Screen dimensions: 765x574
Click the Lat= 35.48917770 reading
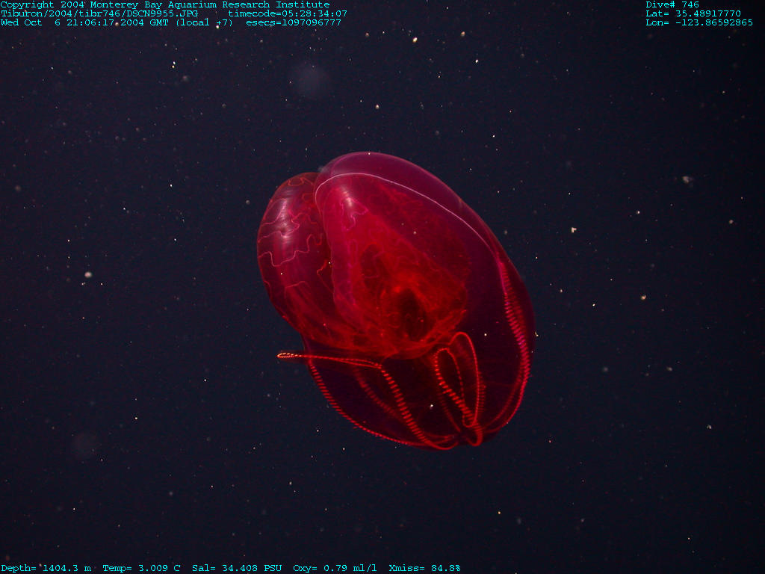(x=693, y=13)
